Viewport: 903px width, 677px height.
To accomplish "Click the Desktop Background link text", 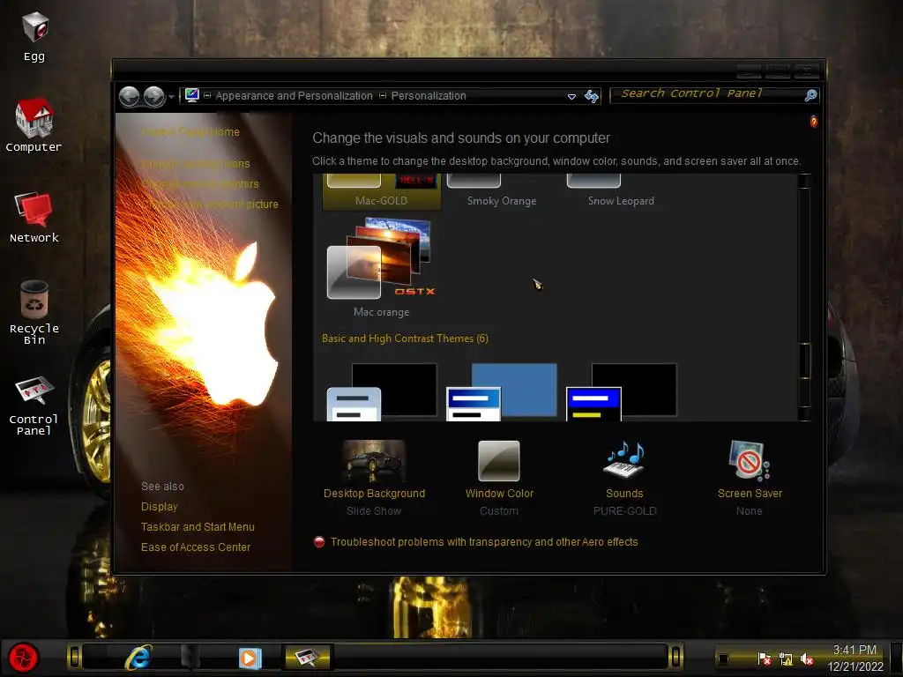I will pos(374,494).
